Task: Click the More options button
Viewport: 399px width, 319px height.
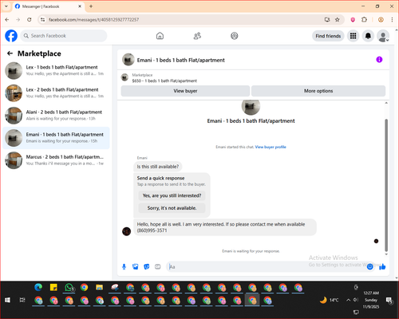Action: 318,91
